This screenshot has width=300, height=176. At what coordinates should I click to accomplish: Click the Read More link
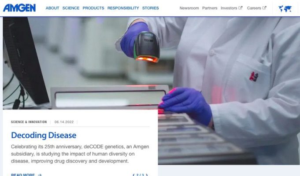[x=23, y=175]
